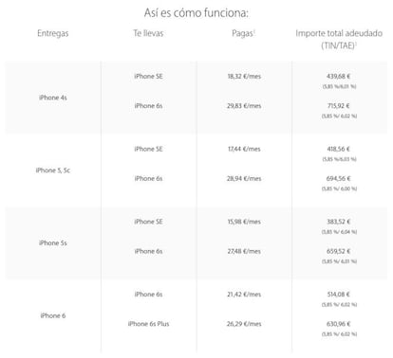
Task: Click the 630,96 € total amount
Action: pos(339,324)
